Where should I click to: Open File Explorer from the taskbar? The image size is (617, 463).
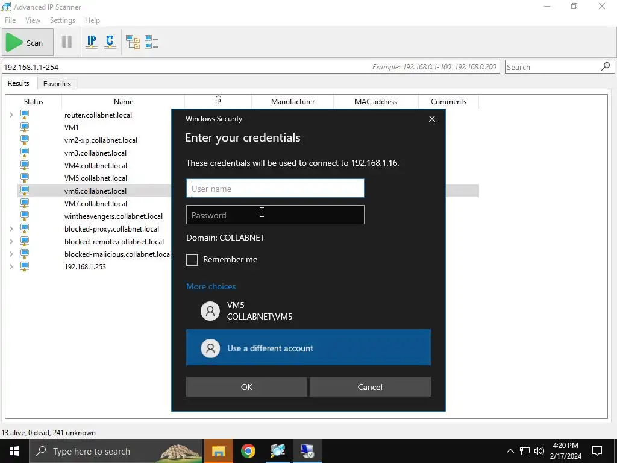point(218,451)
